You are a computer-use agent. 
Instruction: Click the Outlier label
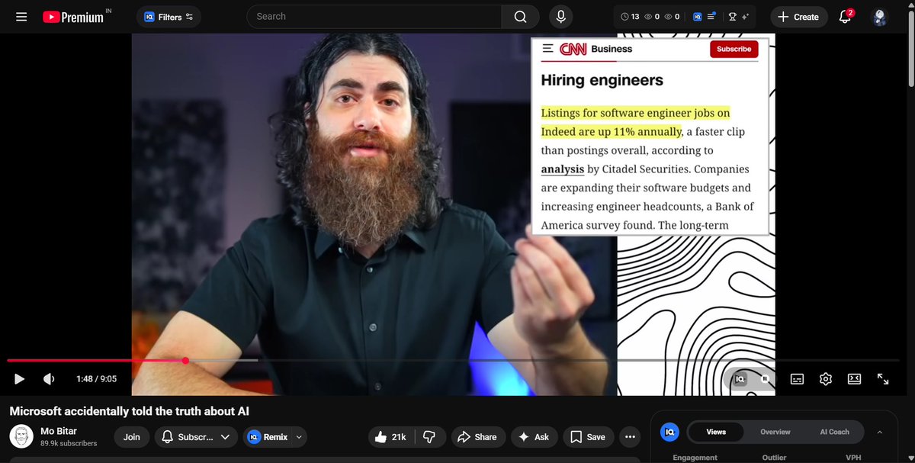773,458
